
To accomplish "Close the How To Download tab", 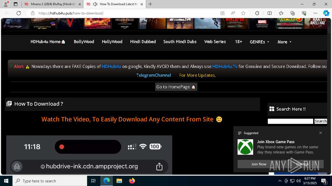I will coord(142,4).
